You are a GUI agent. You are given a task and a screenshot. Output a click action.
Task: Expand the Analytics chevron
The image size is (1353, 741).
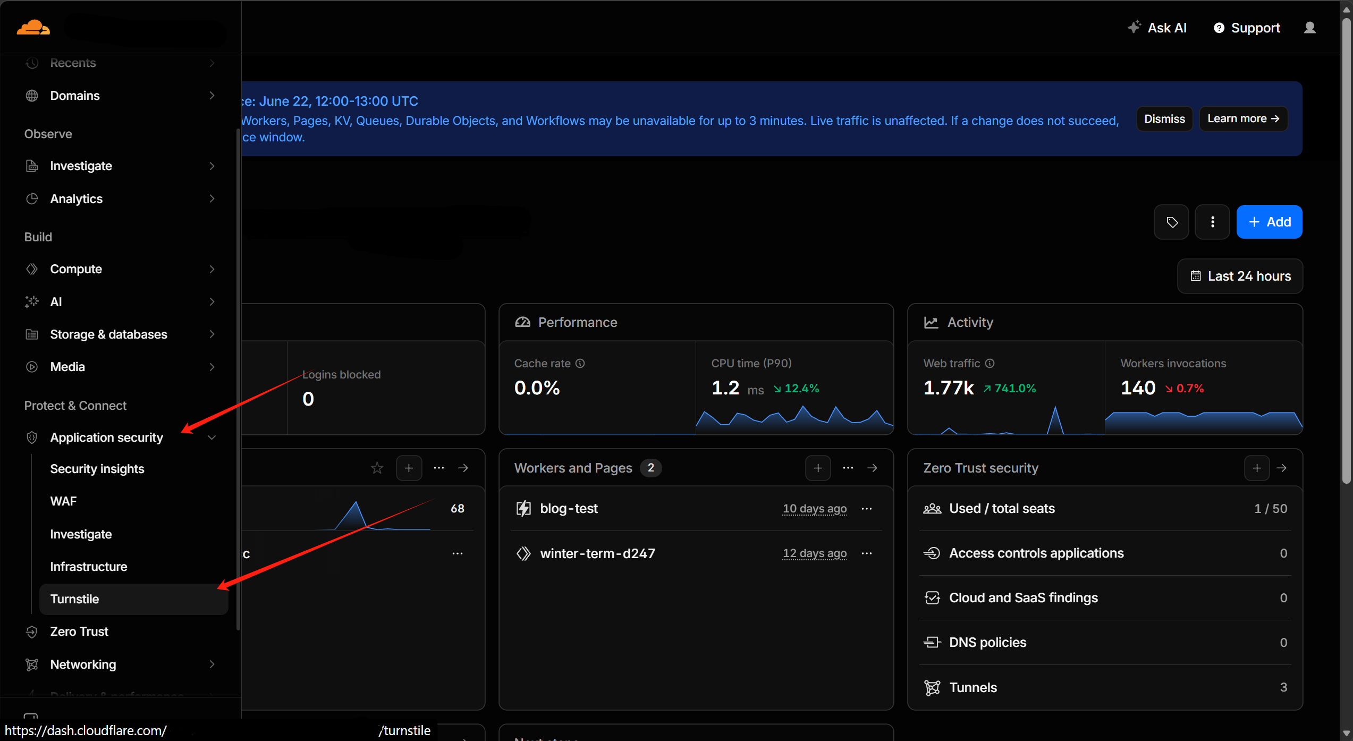(212, 199)
